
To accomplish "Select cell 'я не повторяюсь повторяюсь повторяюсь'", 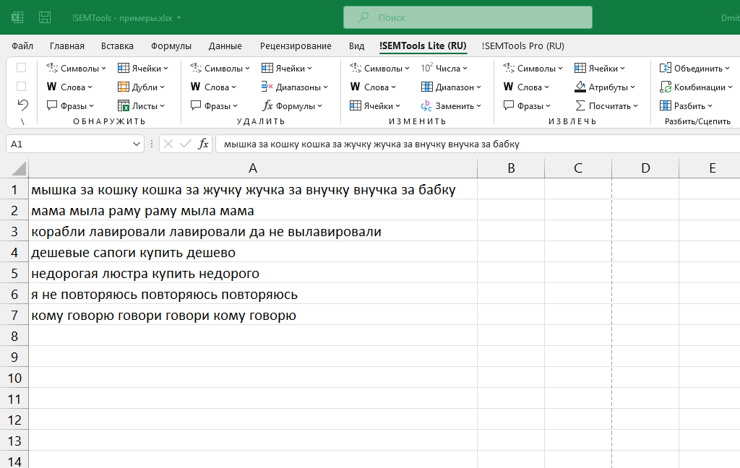I will (x=253, y=294).
